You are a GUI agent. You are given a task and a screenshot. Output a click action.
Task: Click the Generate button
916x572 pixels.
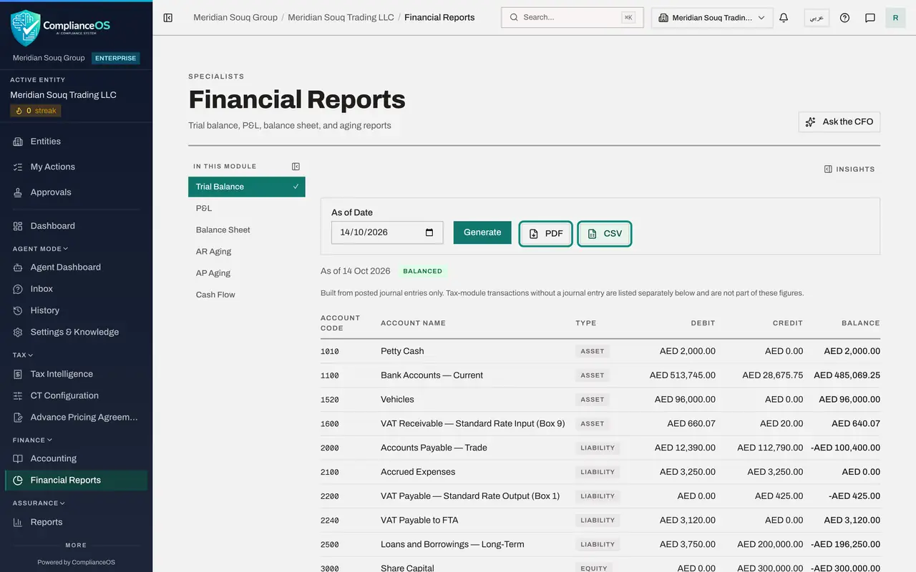tap(482, 232)
